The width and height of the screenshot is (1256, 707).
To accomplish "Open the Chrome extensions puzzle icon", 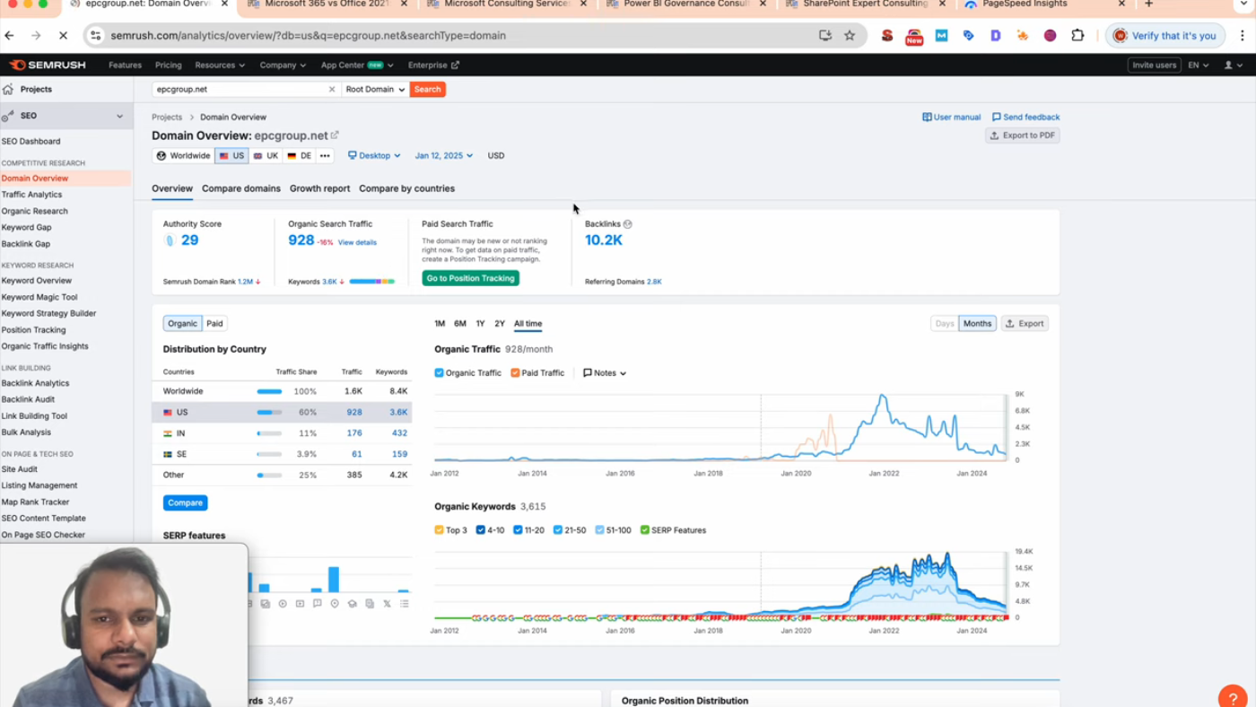I will pos(1077,36).
